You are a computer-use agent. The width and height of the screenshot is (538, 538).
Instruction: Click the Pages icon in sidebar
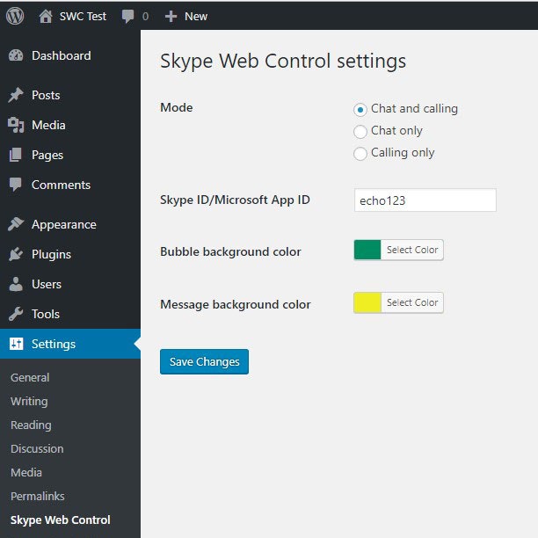[x=16, y=155]
